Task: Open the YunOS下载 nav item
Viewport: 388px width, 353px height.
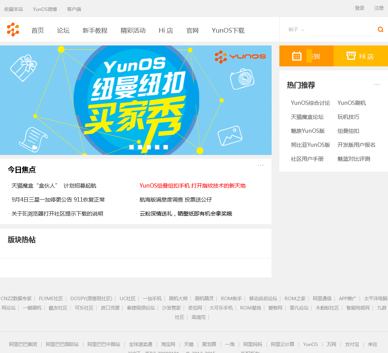Action: 228,30
